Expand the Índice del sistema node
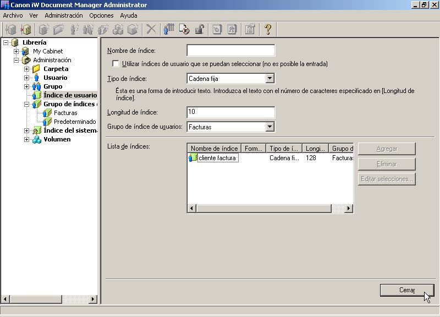Viewport: 440px width, 317px height. [26, 131]
